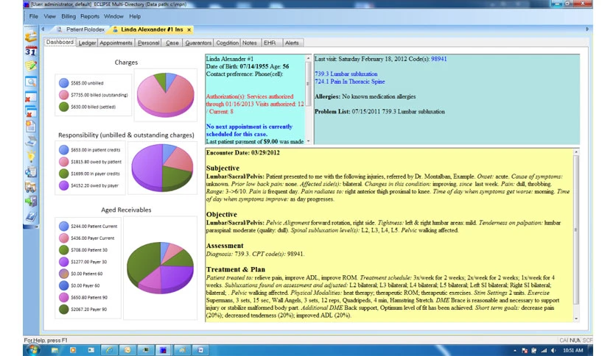The image size is (616, 356).
Task: Open the calendar 31 appointments icon
Action: (31, 51)
